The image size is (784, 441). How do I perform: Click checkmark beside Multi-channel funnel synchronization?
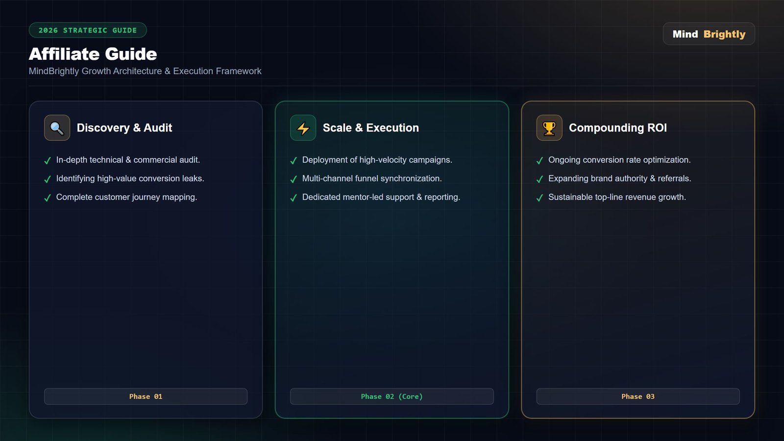[294, 179]
